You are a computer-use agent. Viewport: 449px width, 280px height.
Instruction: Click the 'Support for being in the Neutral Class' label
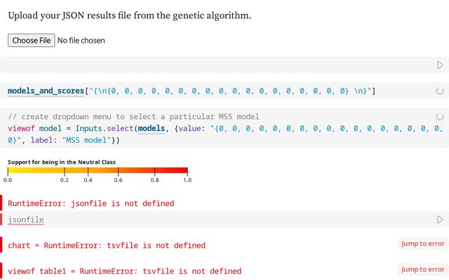pyautogui.click(x=62, y=162)
